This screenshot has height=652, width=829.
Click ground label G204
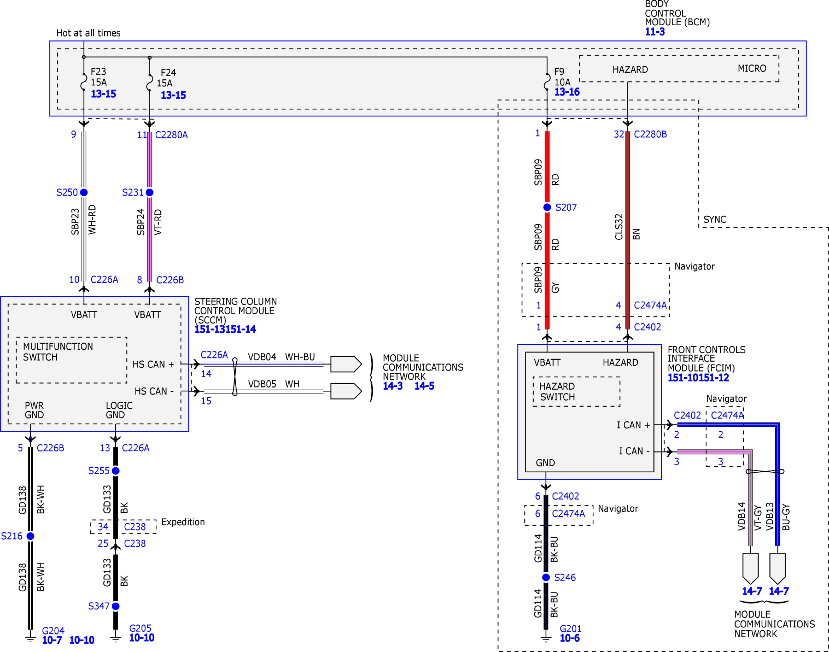coord(53,631)
